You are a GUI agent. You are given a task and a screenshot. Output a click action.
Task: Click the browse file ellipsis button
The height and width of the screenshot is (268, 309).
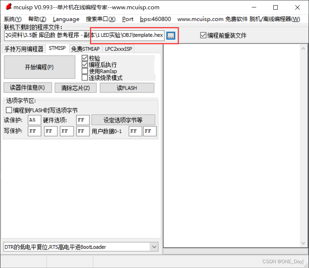[171, 35]
